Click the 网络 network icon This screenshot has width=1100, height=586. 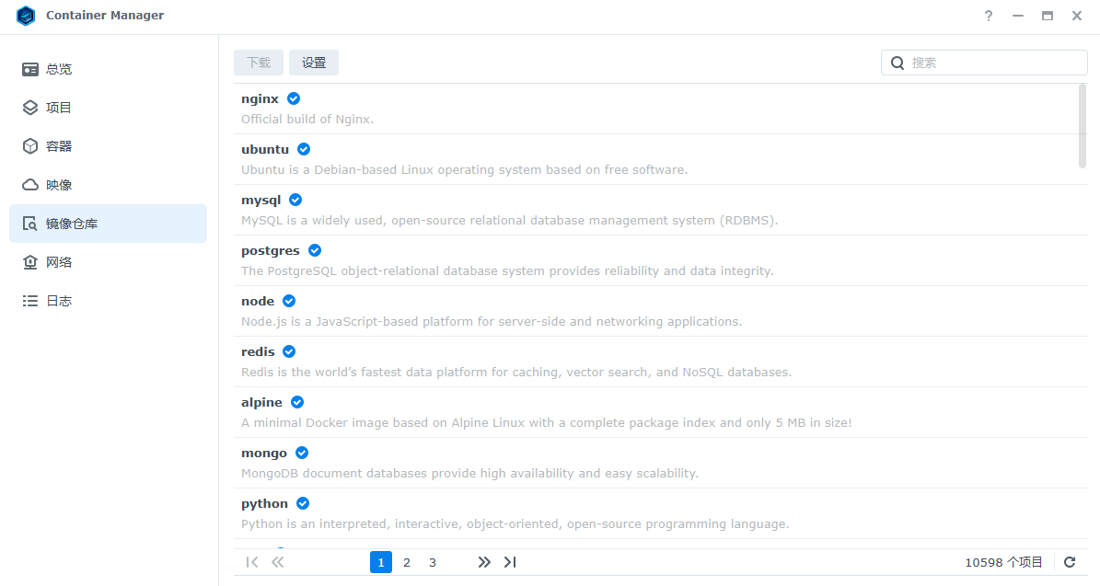pyautogui.click(x=30, y=262)
